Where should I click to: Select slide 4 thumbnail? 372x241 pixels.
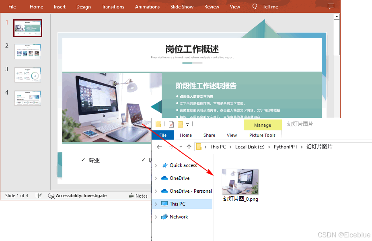28,98
